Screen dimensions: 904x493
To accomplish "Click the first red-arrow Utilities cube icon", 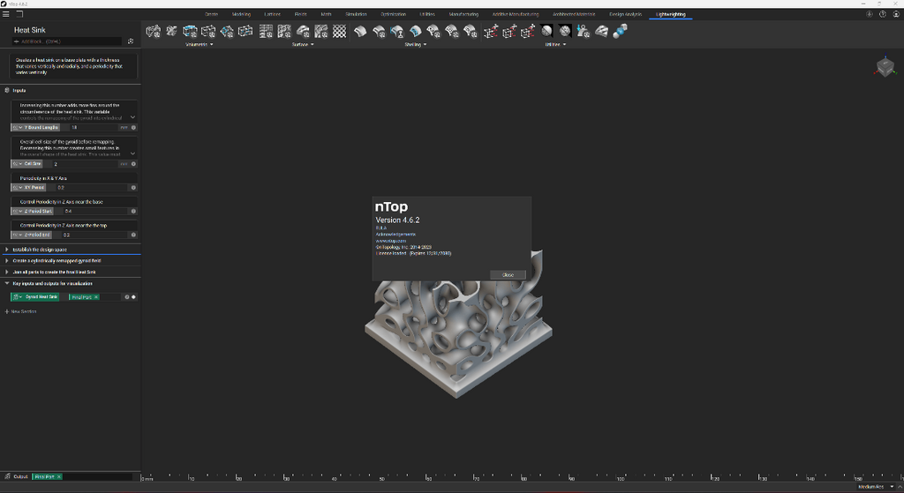I will 491,31.
